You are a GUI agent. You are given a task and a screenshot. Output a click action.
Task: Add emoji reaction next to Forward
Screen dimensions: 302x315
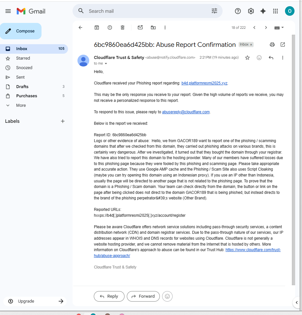tap(167, 296)
